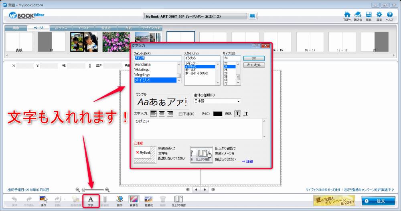Open the 詳細 details link
401x211 pixels.
(247, 161)
